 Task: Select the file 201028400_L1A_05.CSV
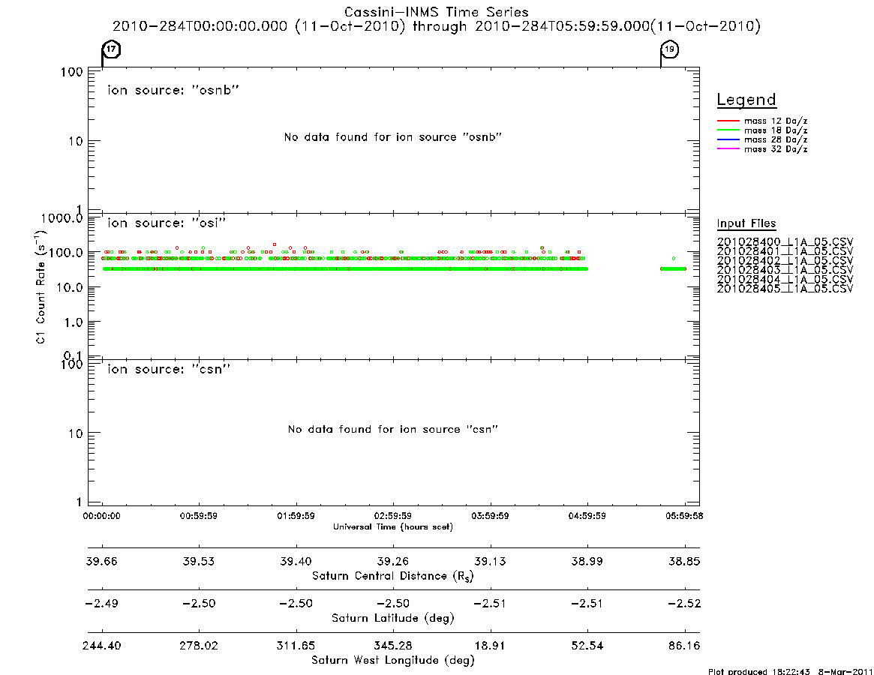(x=785, y=242)
